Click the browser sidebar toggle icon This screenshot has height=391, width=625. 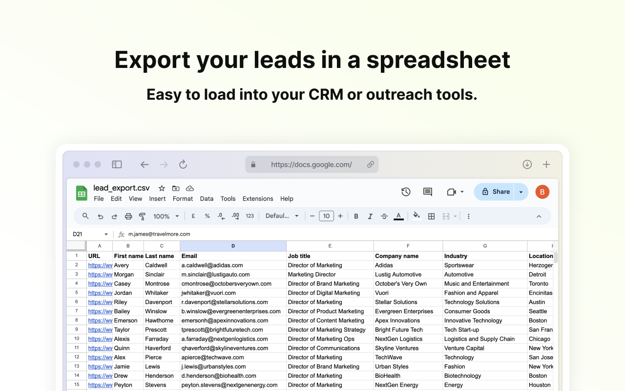click(x=117, y=165)
